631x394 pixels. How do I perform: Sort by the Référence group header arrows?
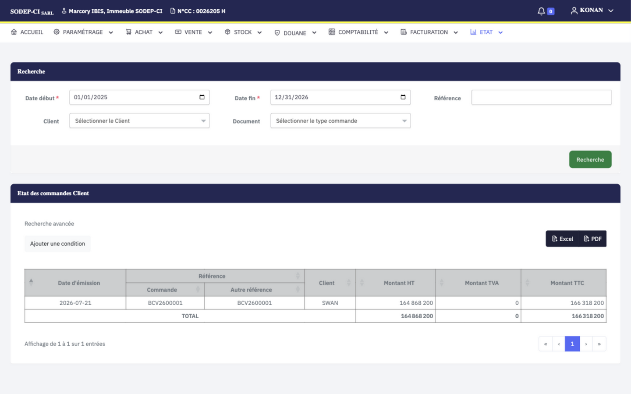tap(298, 276)
